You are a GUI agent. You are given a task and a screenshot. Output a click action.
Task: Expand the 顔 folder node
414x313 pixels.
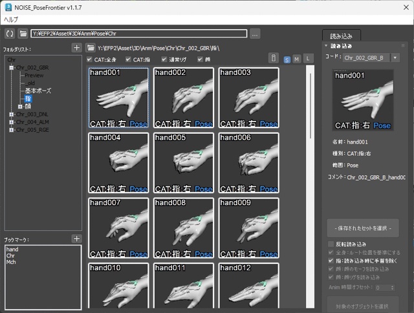tap(20, 107)
